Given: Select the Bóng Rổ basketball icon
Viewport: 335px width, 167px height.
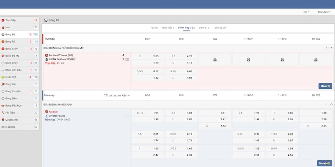Looking at the screenshot, I should coord(3,42).
